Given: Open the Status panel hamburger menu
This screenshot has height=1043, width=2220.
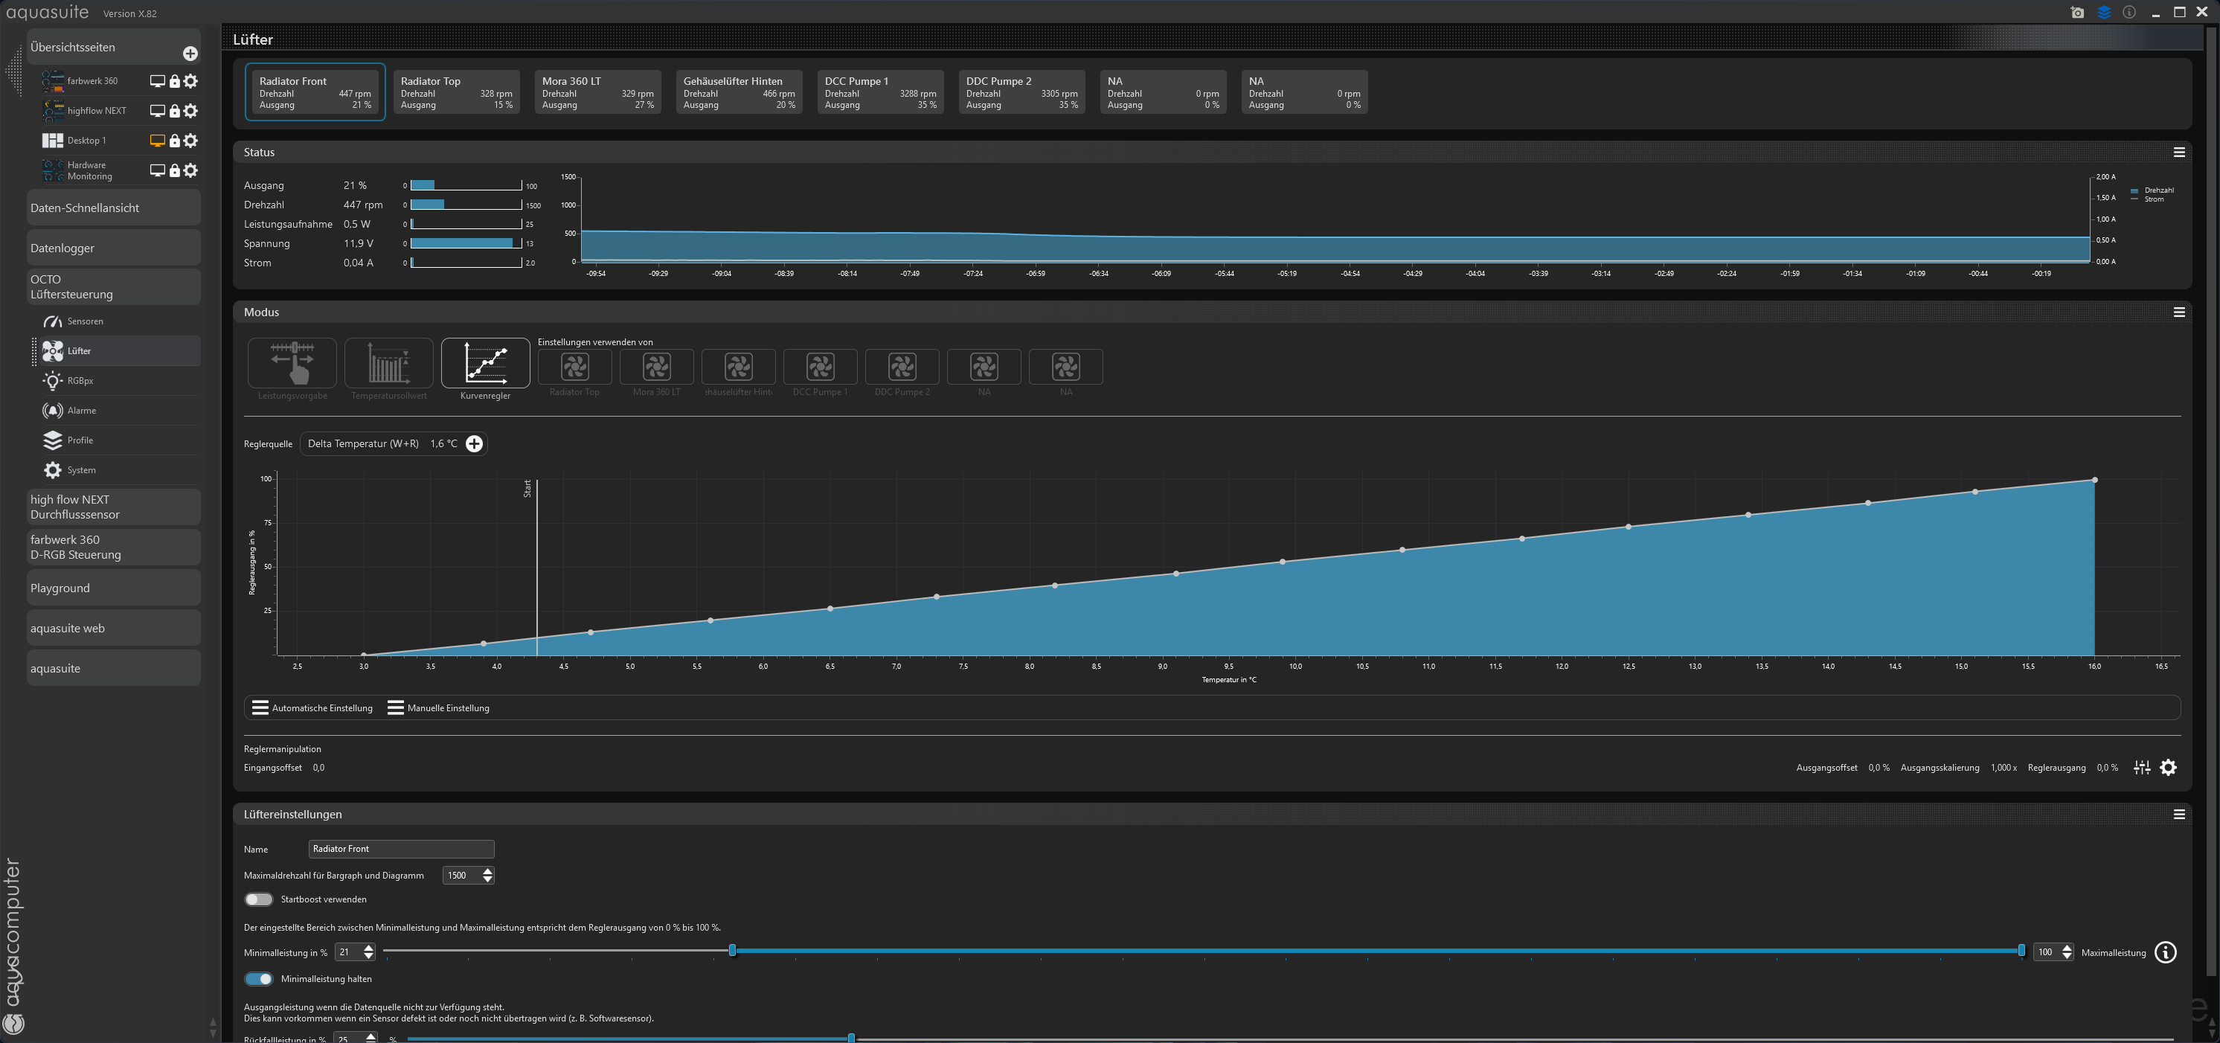Looking at the screenshot, I should pos(2178,153).
